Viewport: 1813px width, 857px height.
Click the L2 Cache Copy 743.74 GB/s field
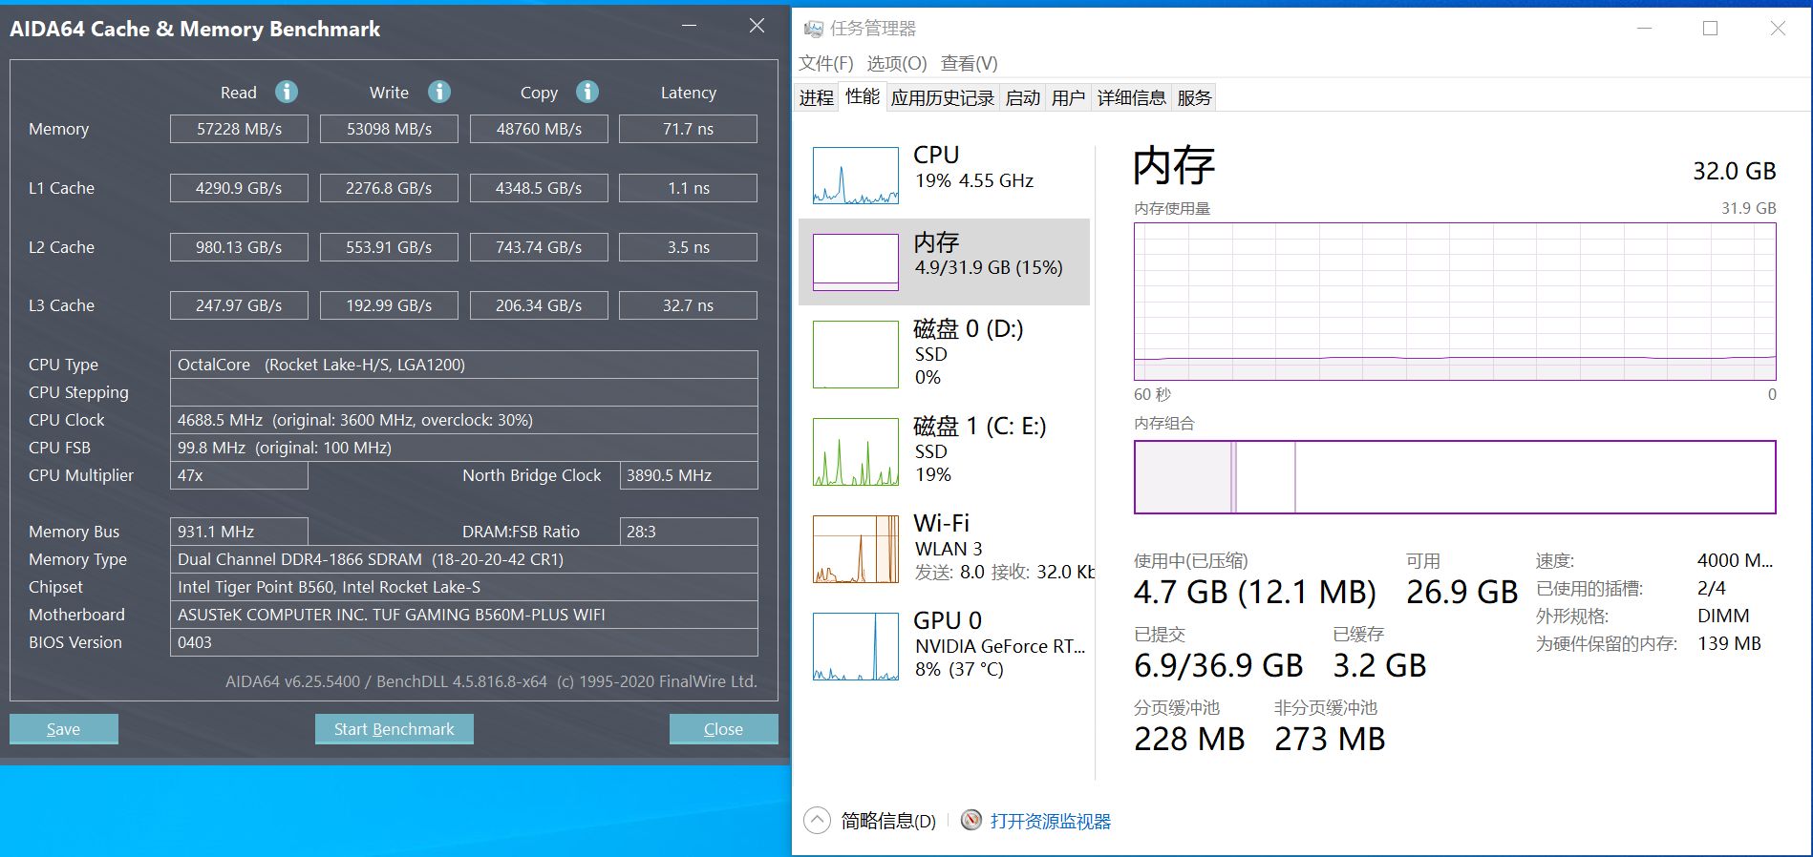coord(539,247)
